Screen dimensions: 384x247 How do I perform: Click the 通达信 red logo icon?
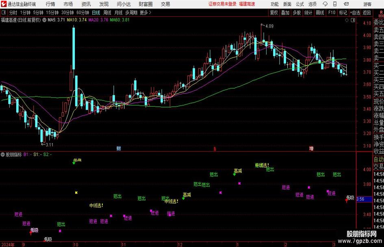pyautogui.click(x=4, y=4)
